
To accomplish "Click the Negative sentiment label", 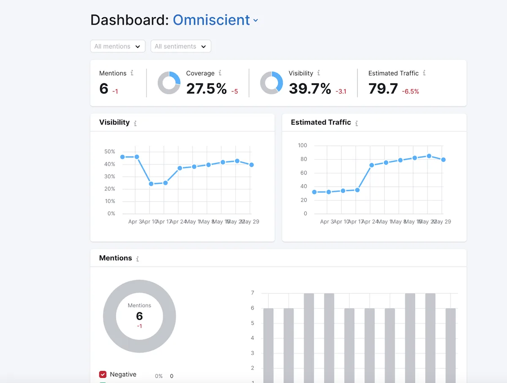I will point(123,375).
